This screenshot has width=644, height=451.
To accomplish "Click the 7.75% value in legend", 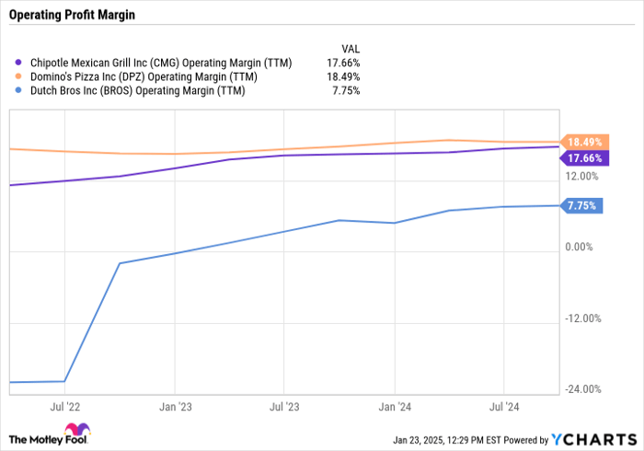I will coord(346,90).
